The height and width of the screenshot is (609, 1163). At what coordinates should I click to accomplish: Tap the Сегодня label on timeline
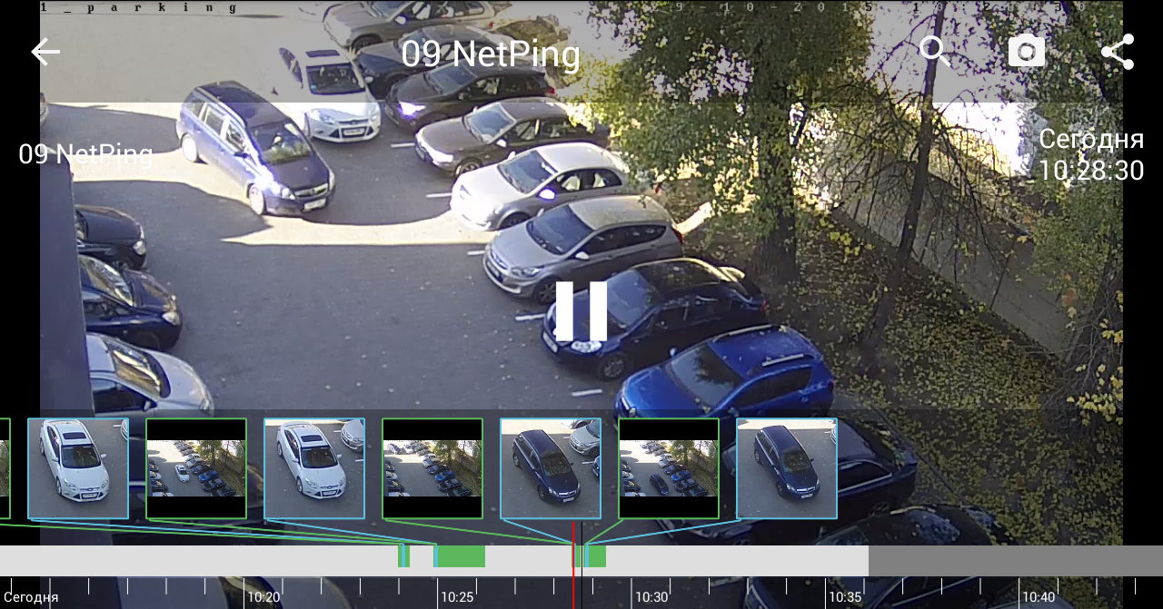(x=31, y=596)
